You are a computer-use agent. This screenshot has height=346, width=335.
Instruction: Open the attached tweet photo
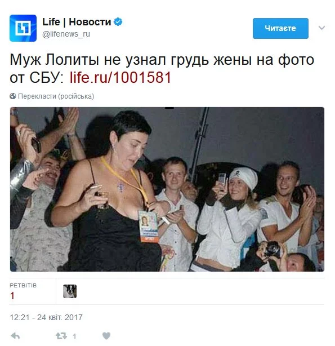click(167, 189)
